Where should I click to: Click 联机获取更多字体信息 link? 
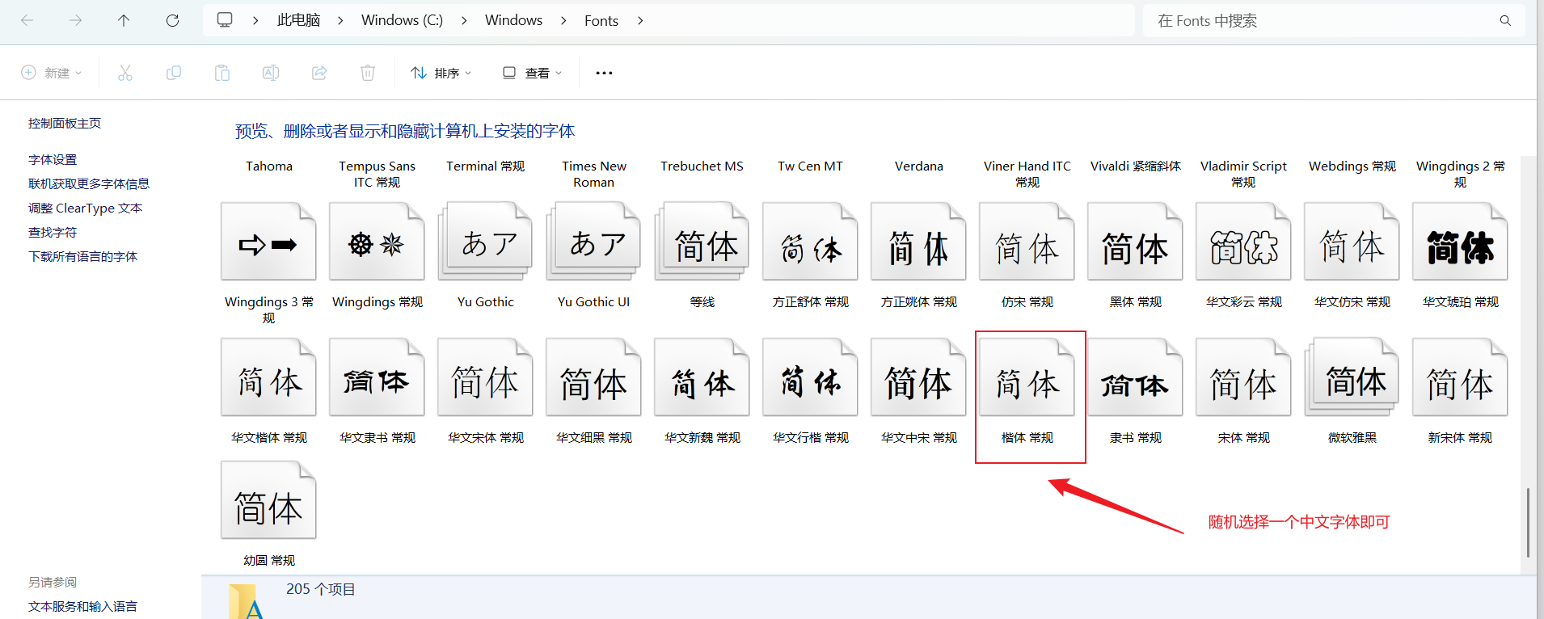[x=89, y=183]
